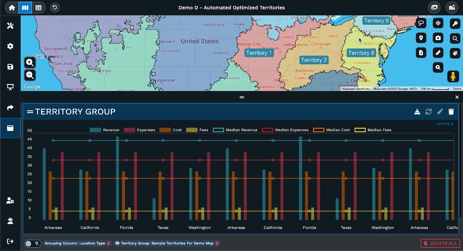
Task: Click the map camera snapshot tool
Action: click(x=438, y=38)
